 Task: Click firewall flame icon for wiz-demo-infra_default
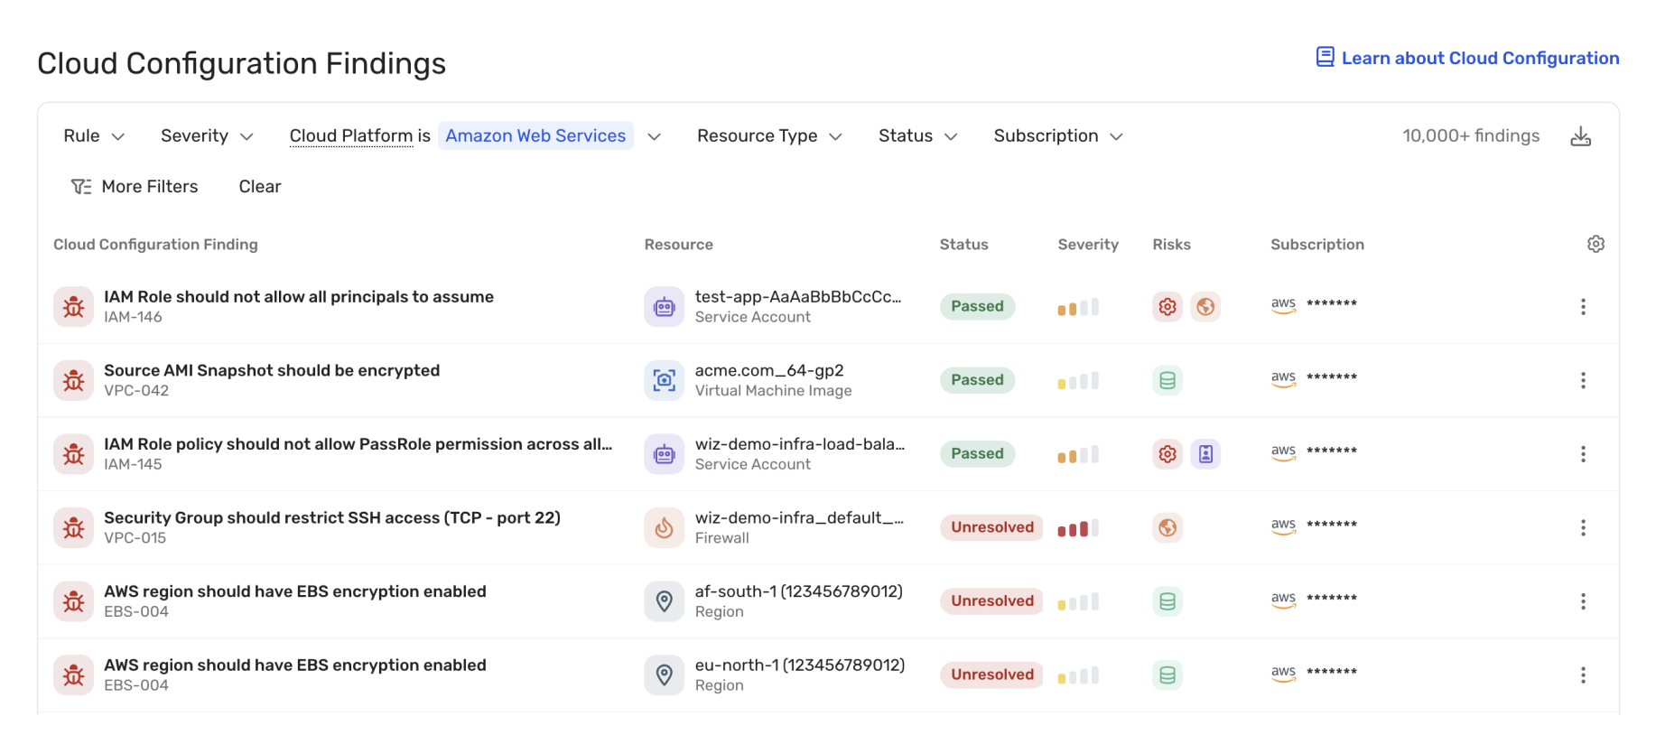click(664, 527)
